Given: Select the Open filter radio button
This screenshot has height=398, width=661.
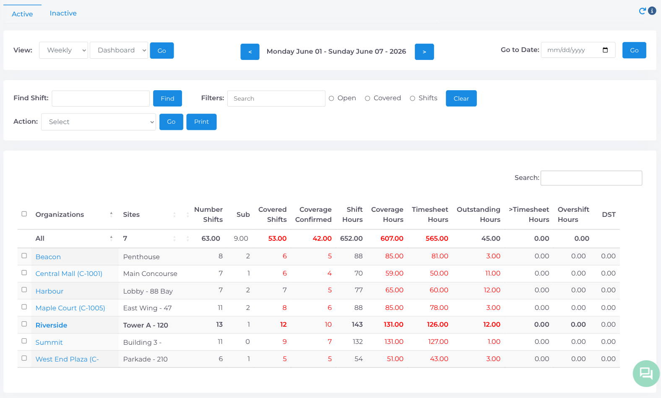Looking at the screenshot, I should [x=331, y=98].
